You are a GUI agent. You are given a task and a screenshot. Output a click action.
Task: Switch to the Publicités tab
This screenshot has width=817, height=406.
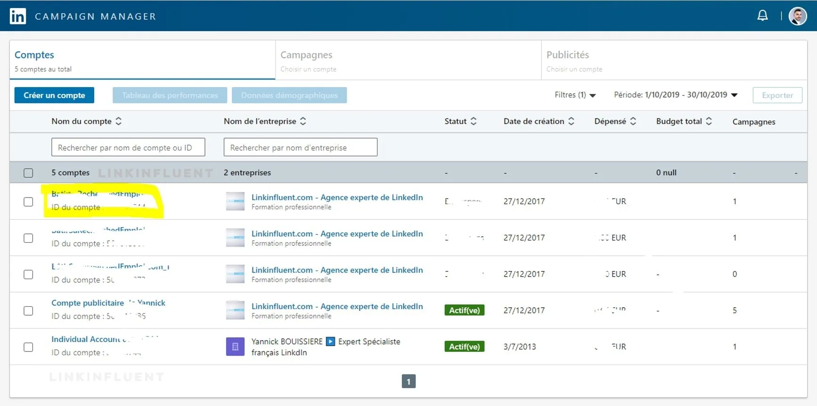coord(674,60)
